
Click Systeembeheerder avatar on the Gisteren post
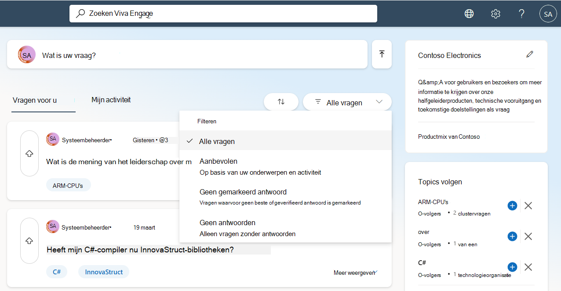(x=52, y=139)
